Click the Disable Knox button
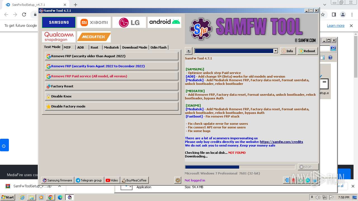358x201 pixels. point(112,96)
